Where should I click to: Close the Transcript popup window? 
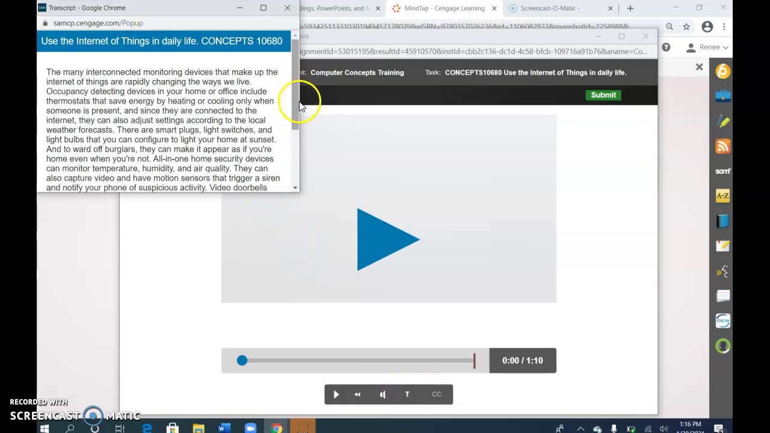click(287, 8)
